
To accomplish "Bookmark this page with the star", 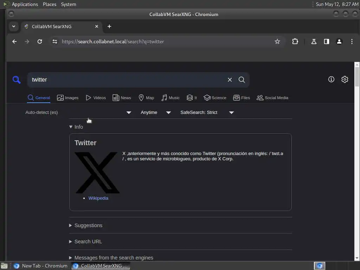I will click(277, 41).
